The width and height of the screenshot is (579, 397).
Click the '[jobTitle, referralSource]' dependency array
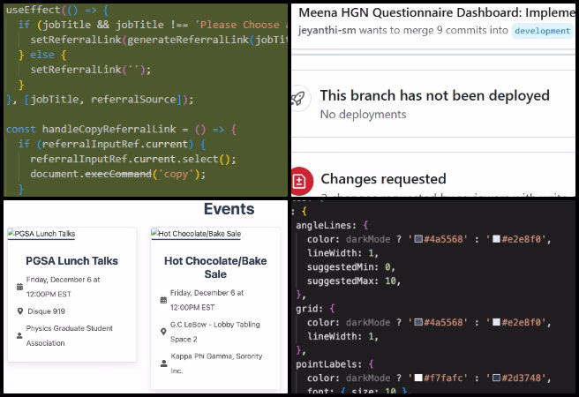tap(103, 99)
